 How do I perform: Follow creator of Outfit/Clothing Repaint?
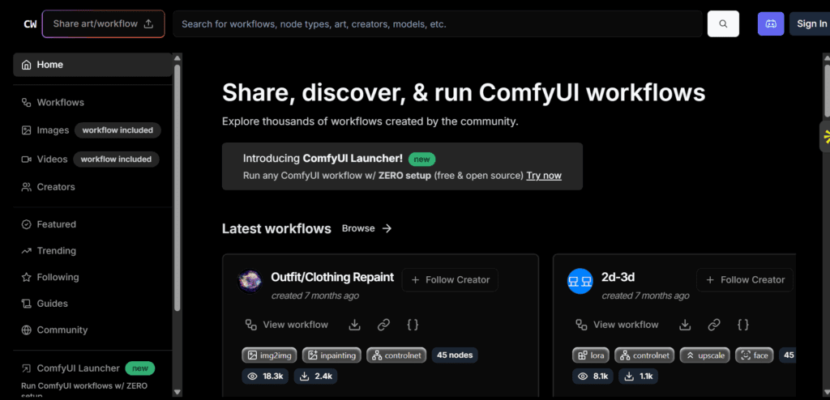pos(450,280)
